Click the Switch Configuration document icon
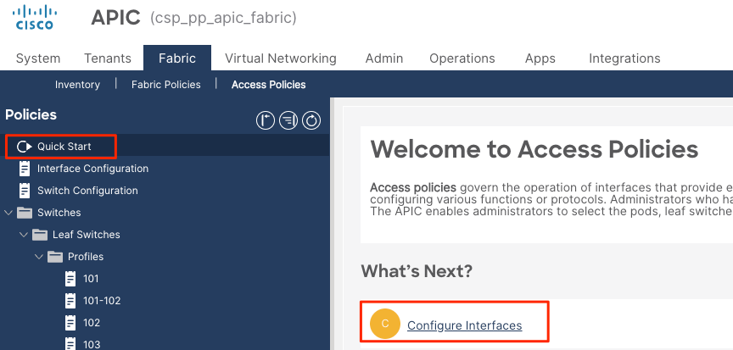Image resolution: width=733 pixels, height=350 pixels. click(x=25, y=191)
